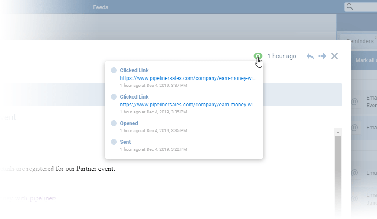The height and width of the screenshot is (219, 377).
Task: Click the '1 hour ago' timestamp
Action: pos(282,56)
